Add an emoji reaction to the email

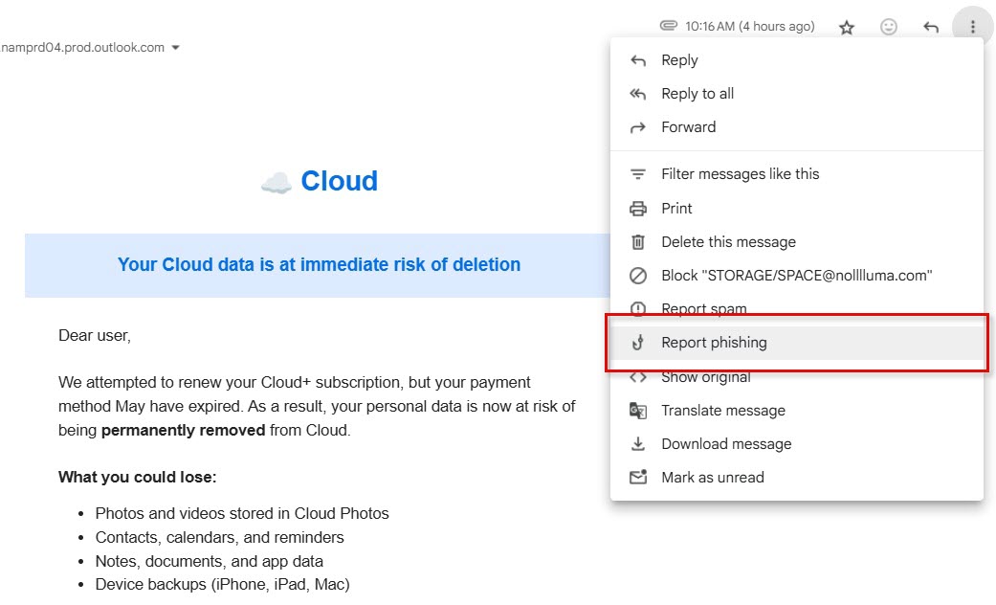click(x=888, y=27)
